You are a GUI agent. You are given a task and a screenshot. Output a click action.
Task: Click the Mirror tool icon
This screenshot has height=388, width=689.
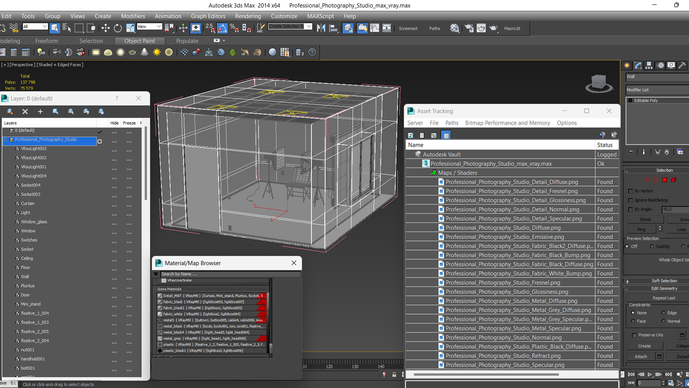click(x=321, y=28)
